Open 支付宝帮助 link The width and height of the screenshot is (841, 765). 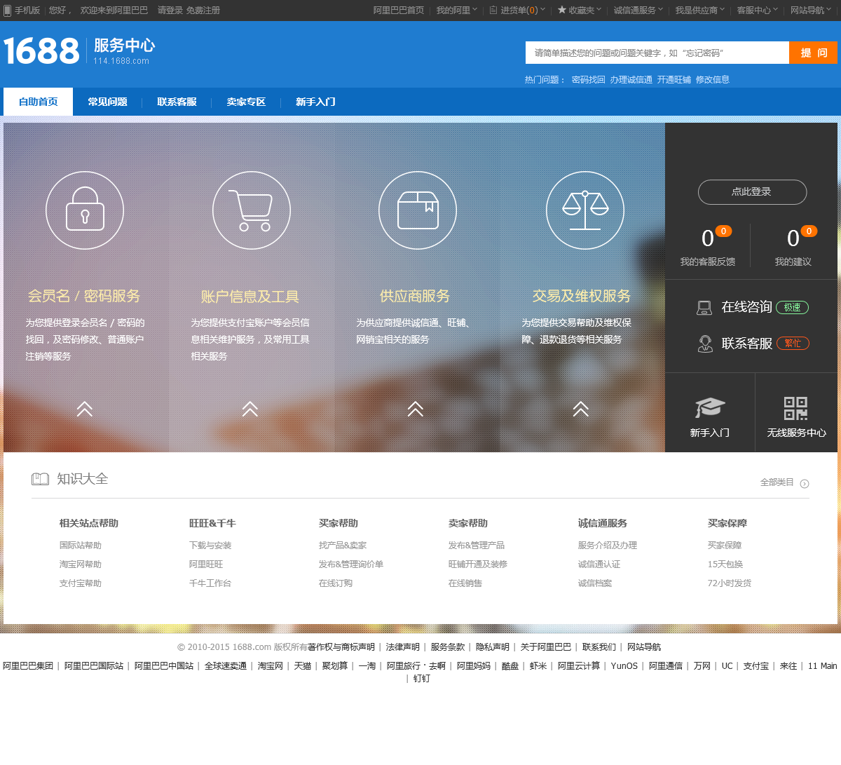pyautogui.click(x=81, y=583)
